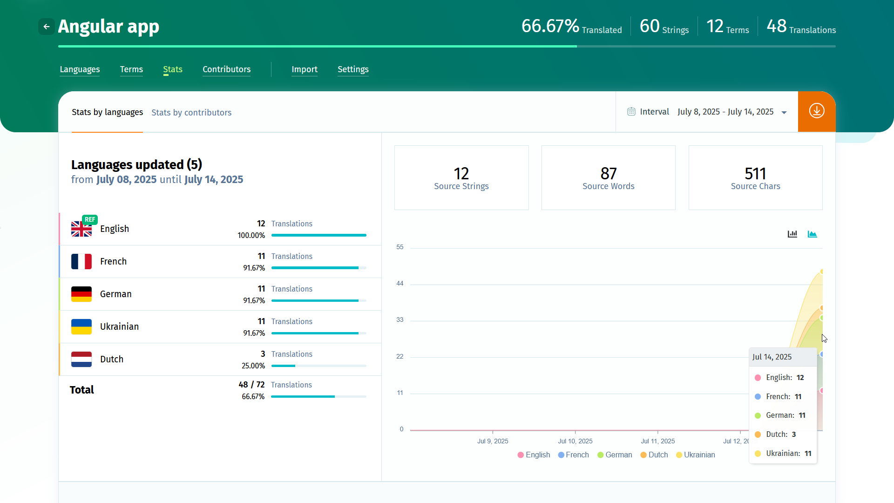Click the French flag icon
Image resolution: width=894 pixels, height=503 pixels.
pyautogui.click(x=81, y=262)
